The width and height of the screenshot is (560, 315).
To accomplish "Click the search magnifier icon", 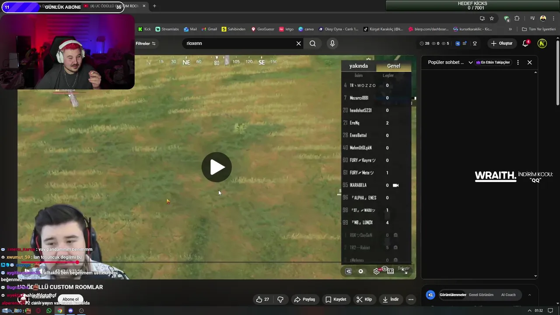I will (312, 43).
